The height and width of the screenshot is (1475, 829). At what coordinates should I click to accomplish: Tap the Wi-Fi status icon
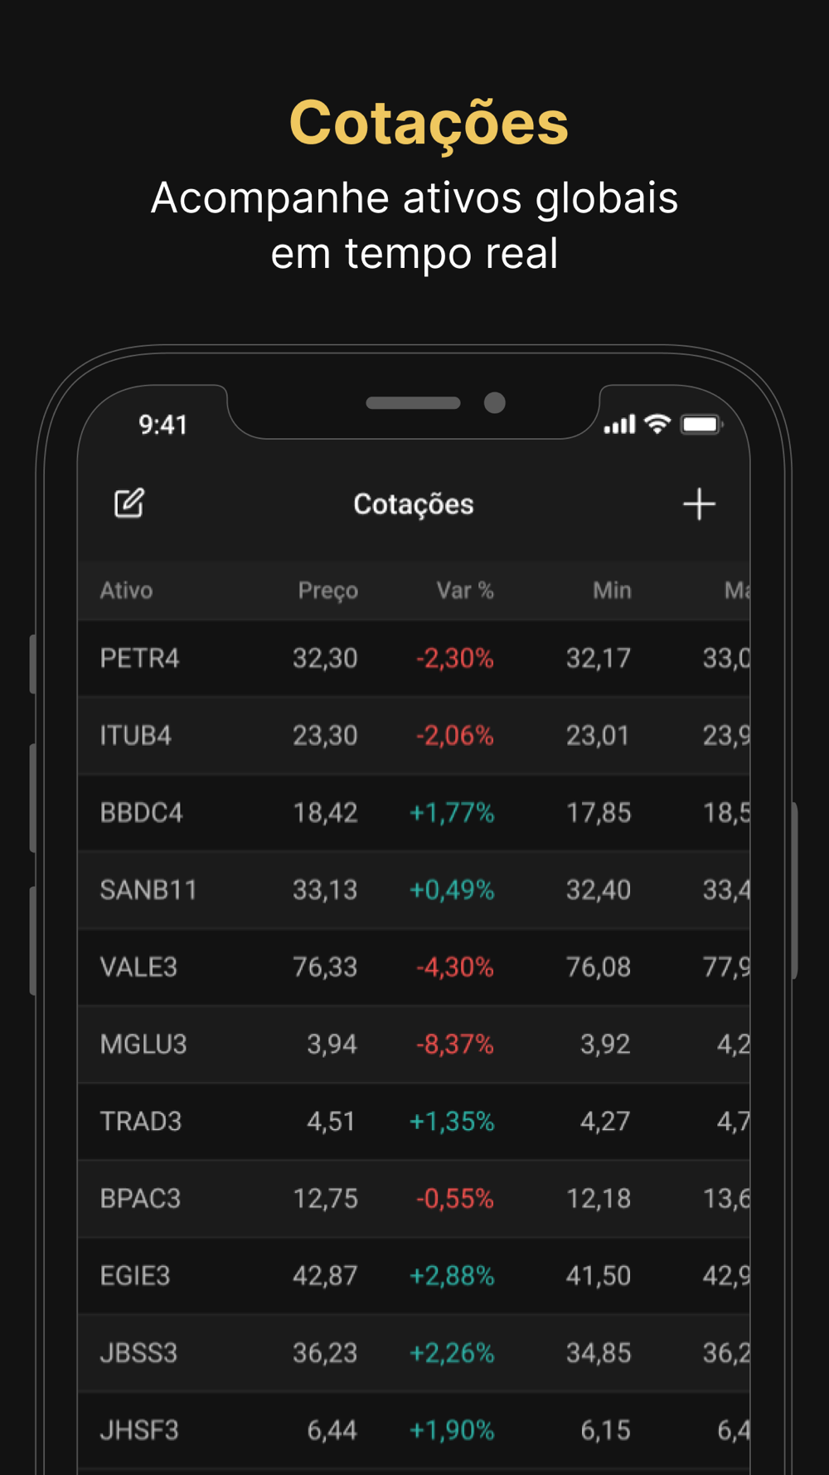click(x=657, y=424)
